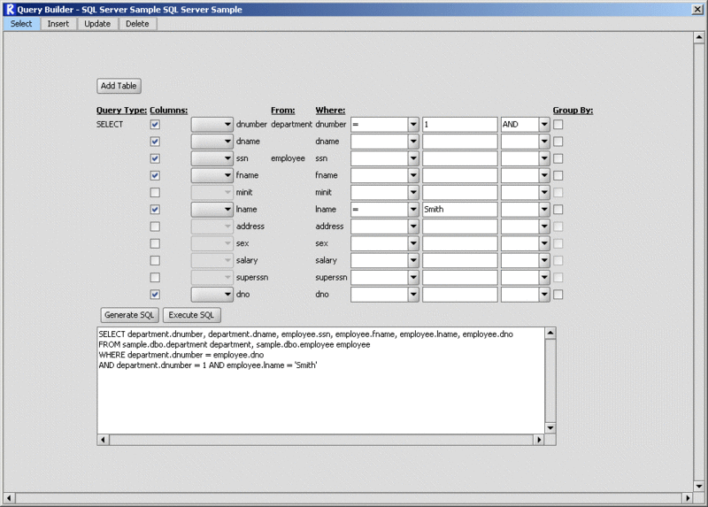The height and width of the screenshot is (507, 708).
Task: Click the dname where value field
Action: pyautogui.click(x=459, y=142)
